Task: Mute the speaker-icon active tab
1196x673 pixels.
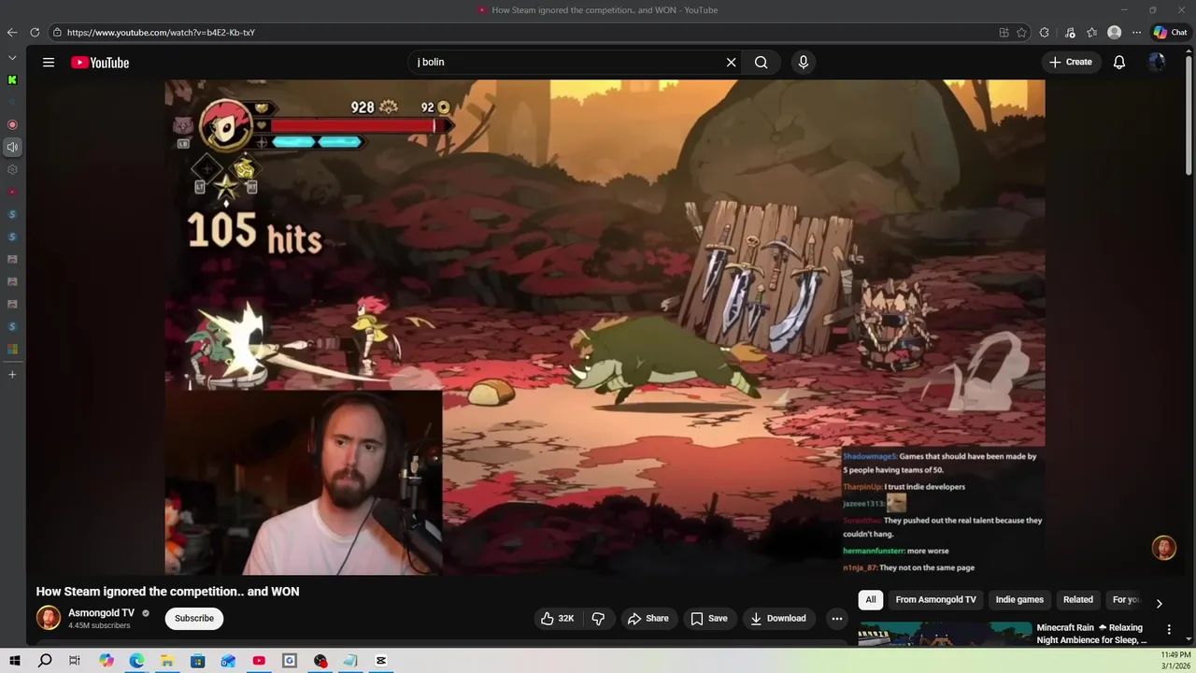Action: click(12, 147)
